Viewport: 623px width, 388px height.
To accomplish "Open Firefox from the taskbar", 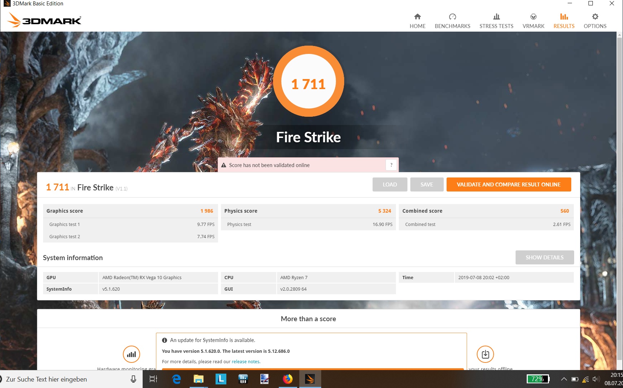I will 287,379.
